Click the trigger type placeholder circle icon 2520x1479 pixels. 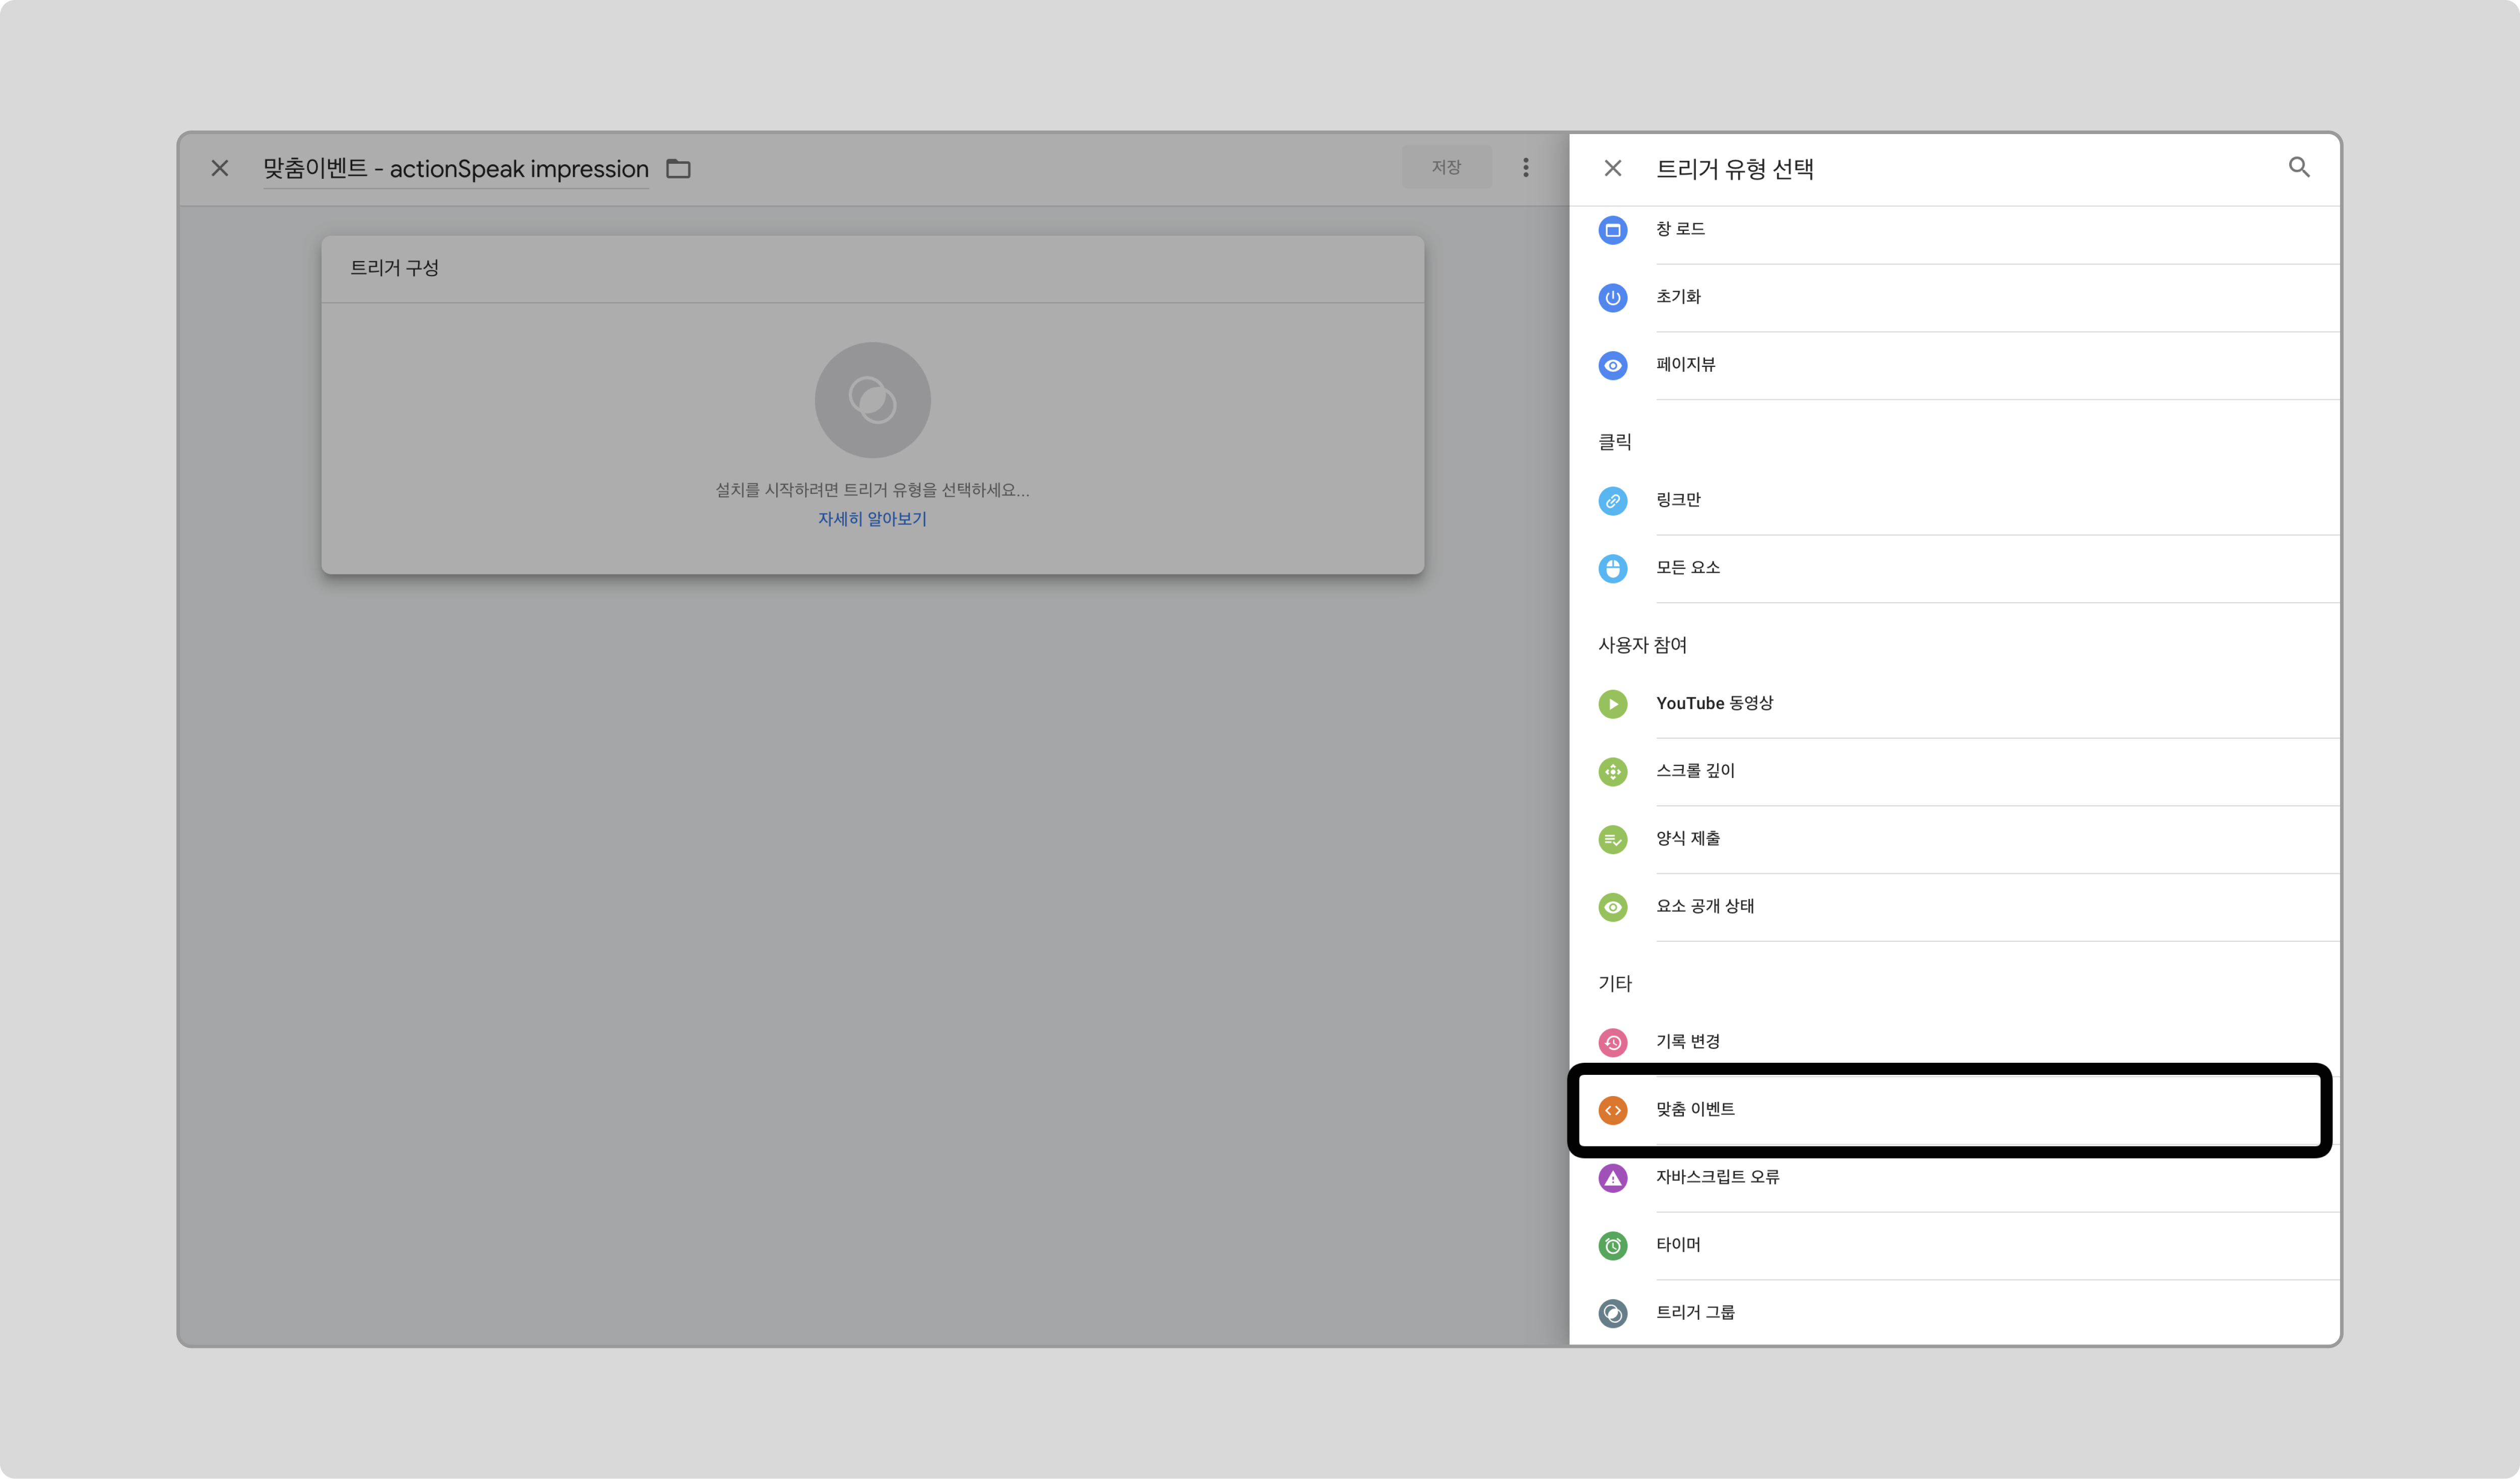872,400
